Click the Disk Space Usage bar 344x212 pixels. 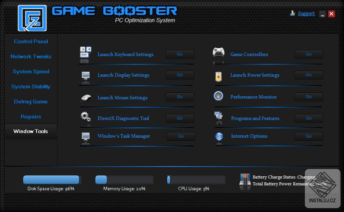(x=52, y=179)
